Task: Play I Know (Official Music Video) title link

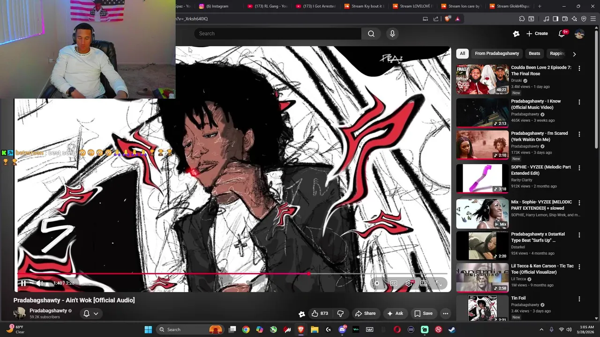Action: (x=536, y=104)
